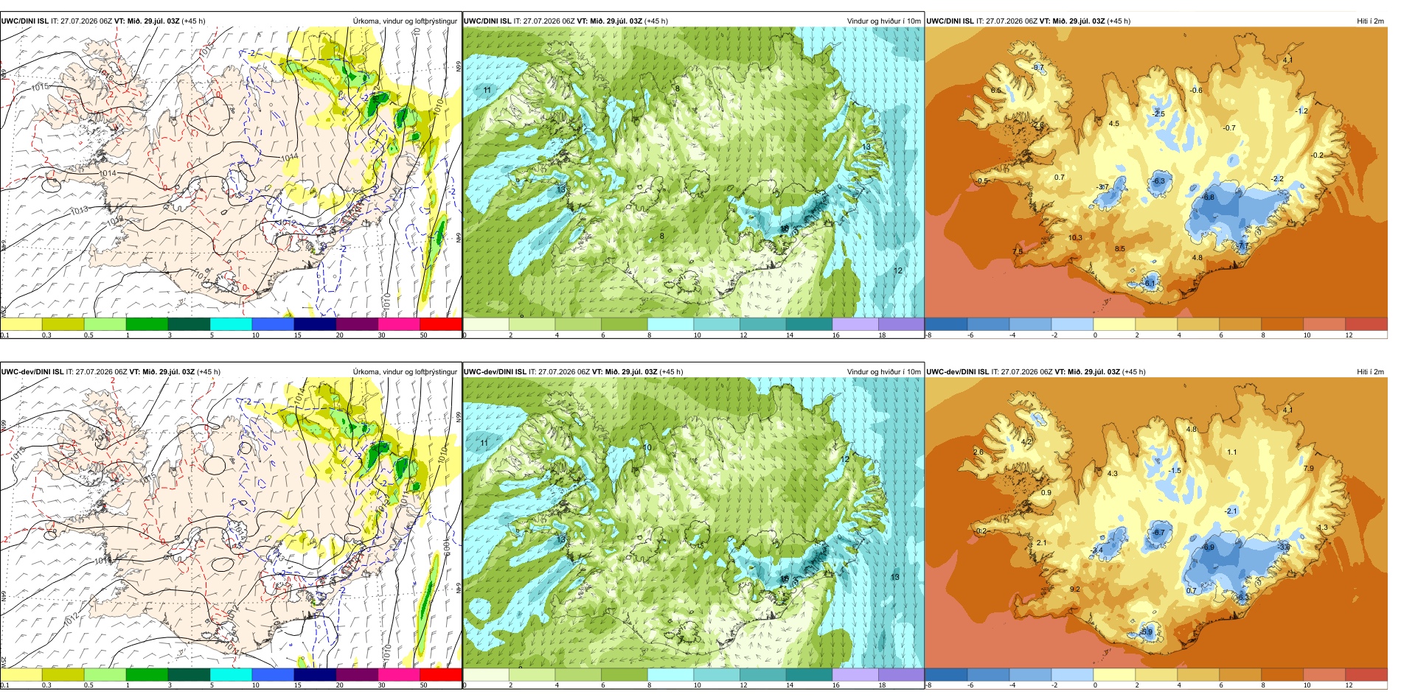Click the green 1 swatch in UWC-dev precipitation legend

coord(147,675)
